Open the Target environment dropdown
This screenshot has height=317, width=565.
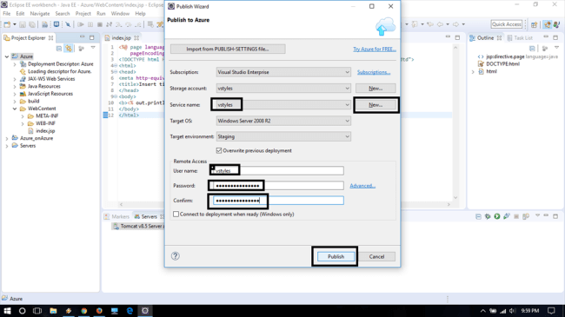[x=283, y=136]
